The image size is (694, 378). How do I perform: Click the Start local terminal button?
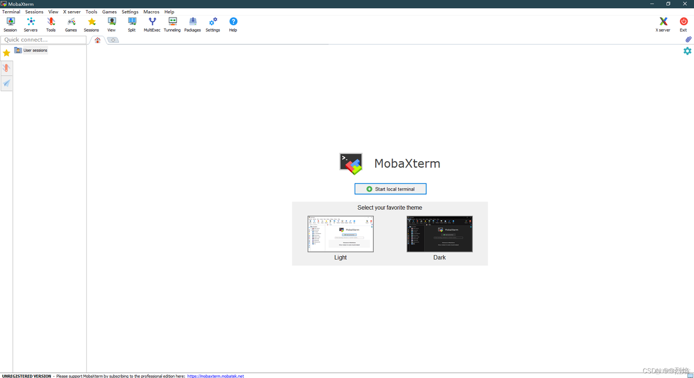coord(390,189)
